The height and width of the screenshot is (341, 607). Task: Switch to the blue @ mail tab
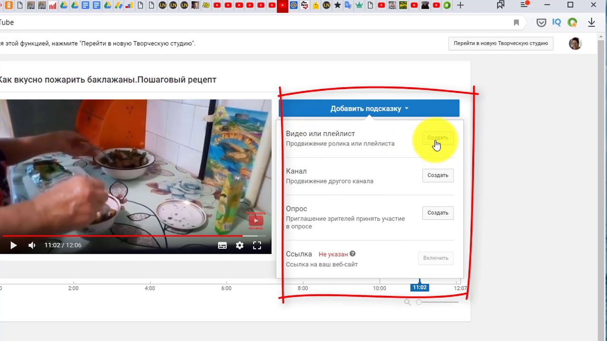click(294, 5)
